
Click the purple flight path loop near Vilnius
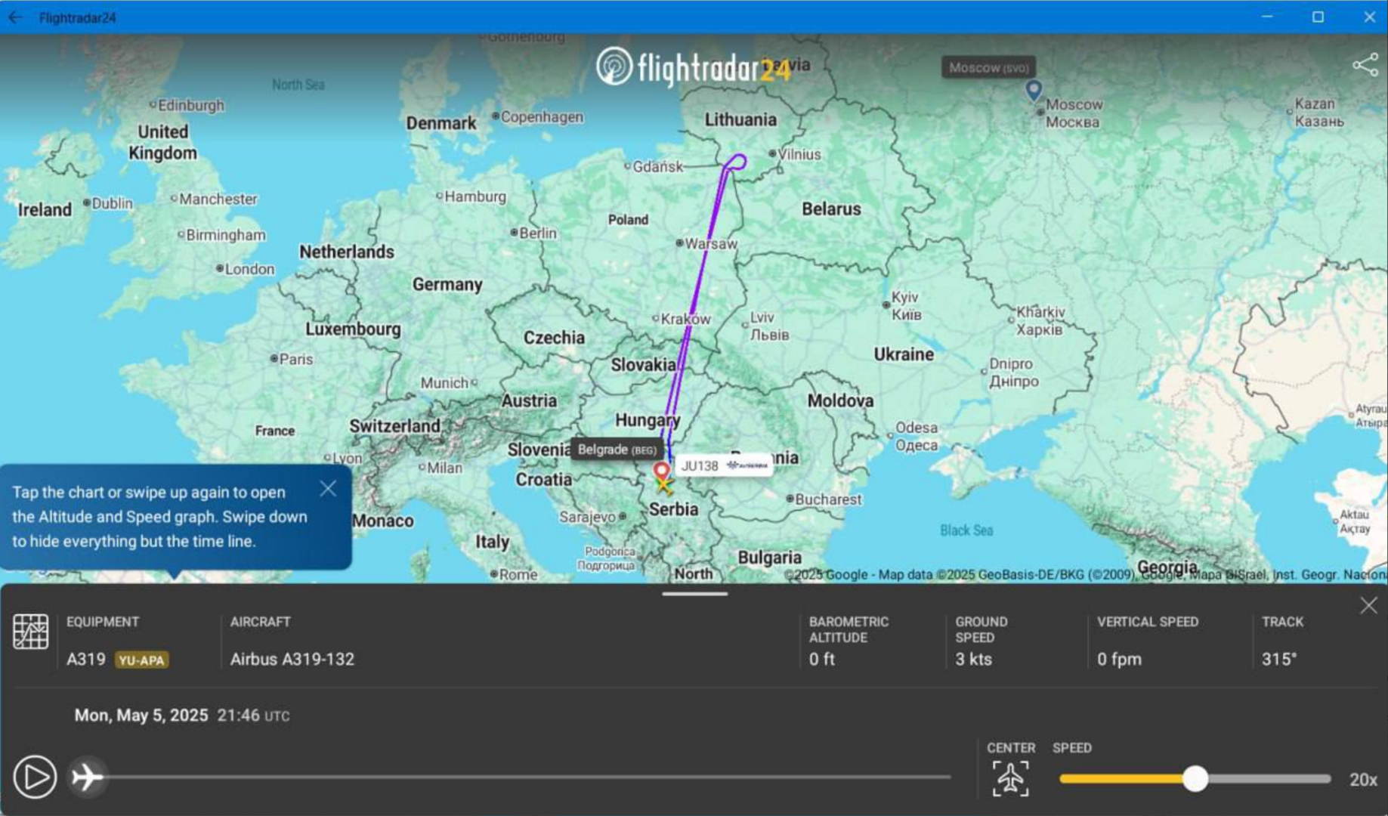point(737,161)
